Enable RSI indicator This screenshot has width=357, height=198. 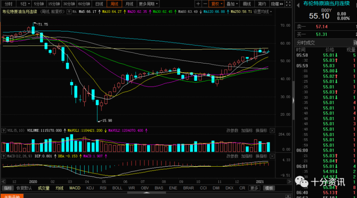[103, 188]
